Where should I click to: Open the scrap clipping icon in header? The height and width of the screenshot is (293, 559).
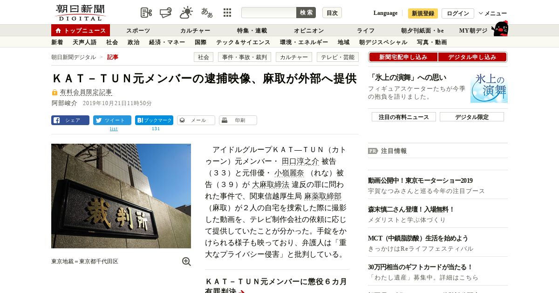tap(166, 13)
